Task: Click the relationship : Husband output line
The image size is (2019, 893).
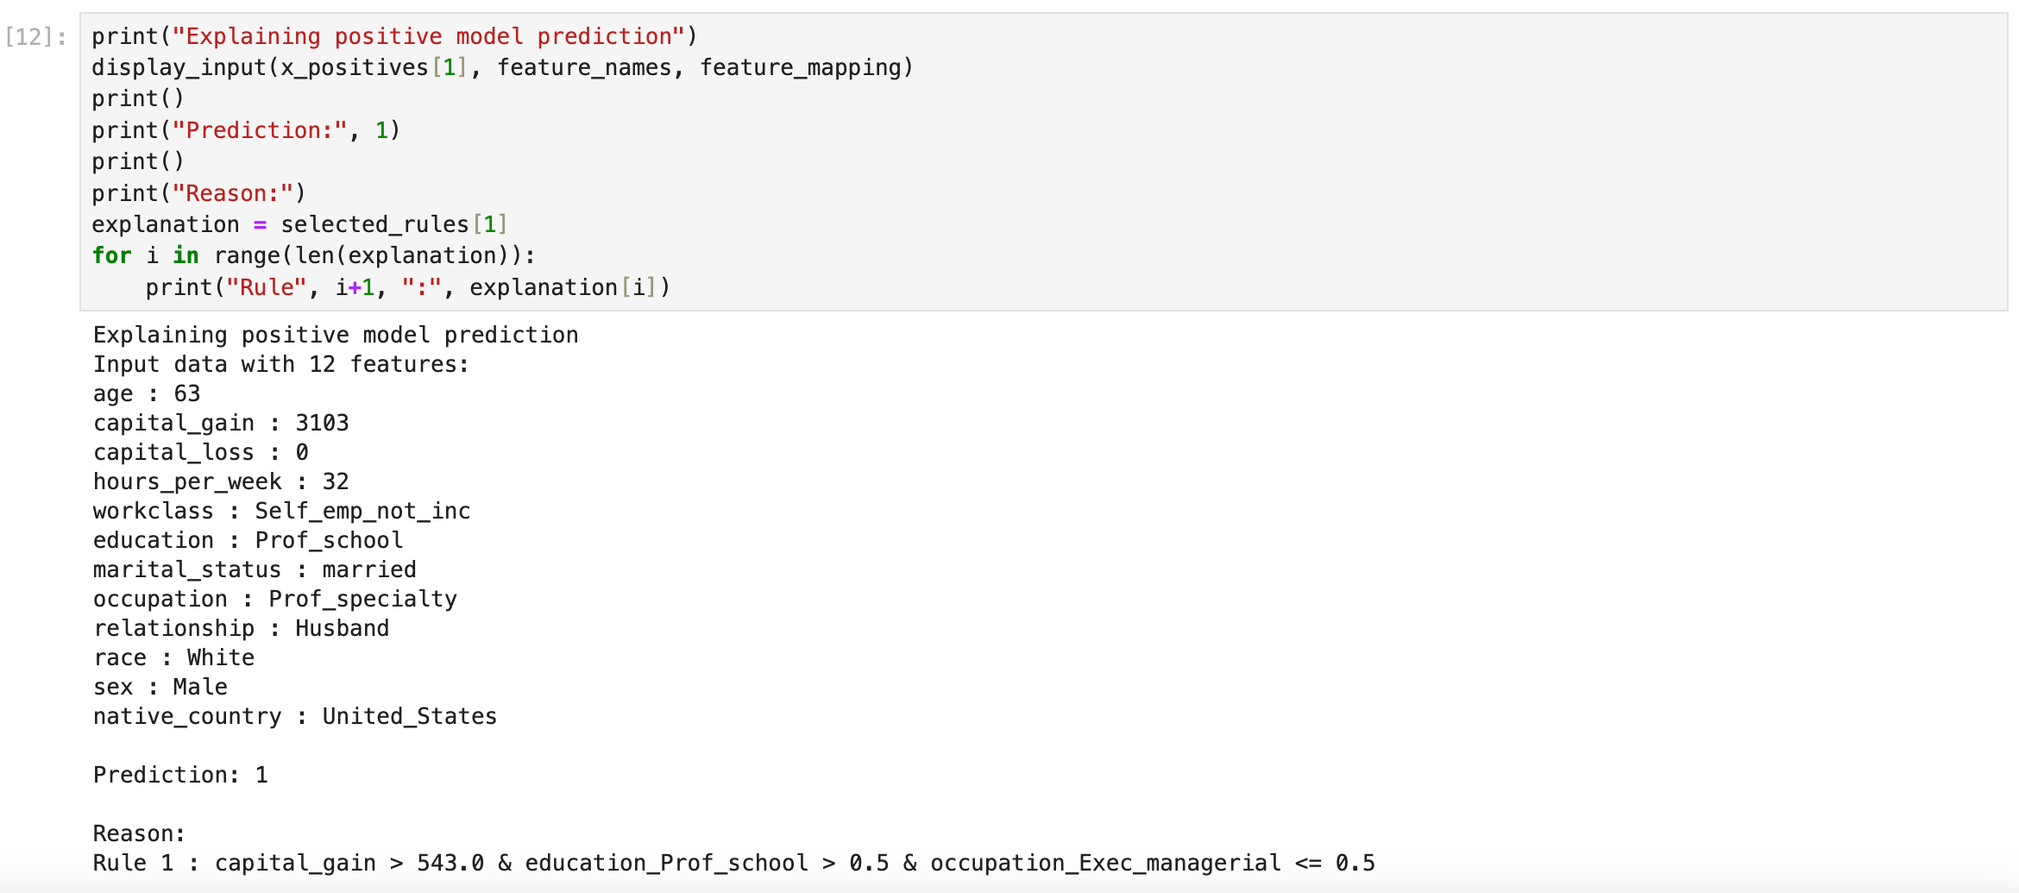Action: click(x=241, y=628)
